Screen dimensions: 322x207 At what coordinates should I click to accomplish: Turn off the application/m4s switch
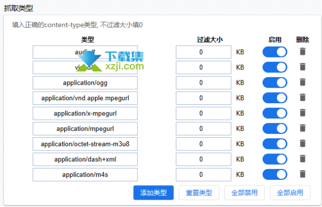tap(275, 174)
